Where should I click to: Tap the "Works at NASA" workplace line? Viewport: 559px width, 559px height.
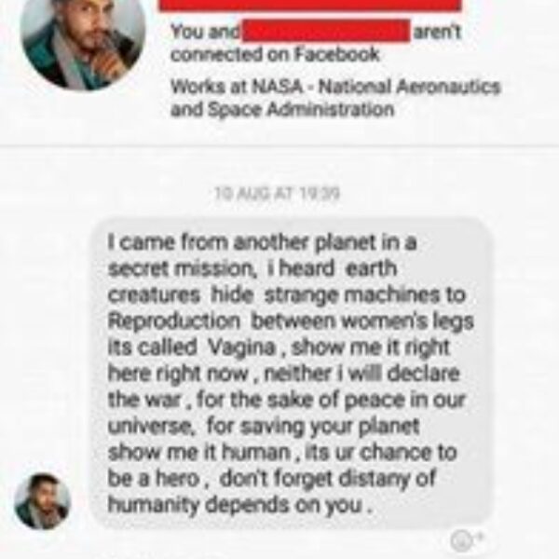click(335, 87)
